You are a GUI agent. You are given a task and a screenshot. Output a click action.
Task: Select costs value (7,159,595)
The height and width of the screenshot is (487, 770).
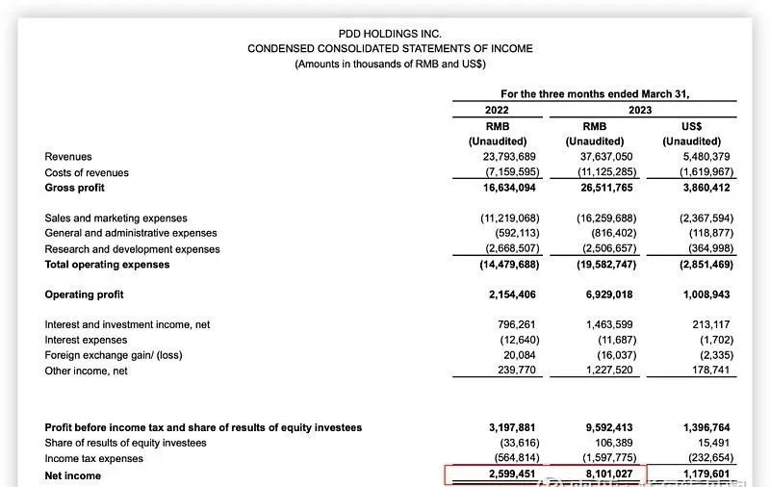coord(512,172)
